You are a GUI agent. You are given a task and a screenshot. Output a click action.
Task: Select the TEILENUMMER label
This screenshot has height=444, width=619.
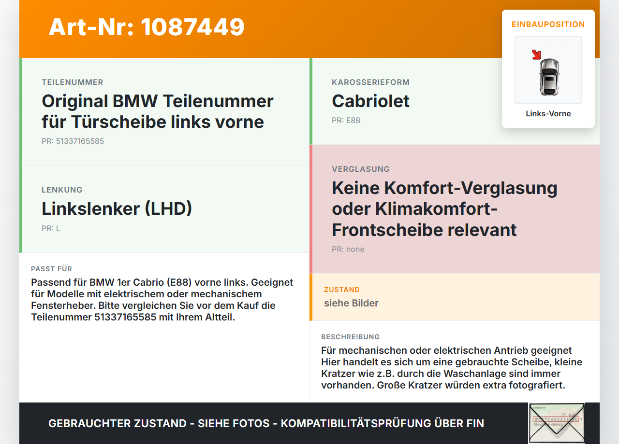(x=73, y=83)
